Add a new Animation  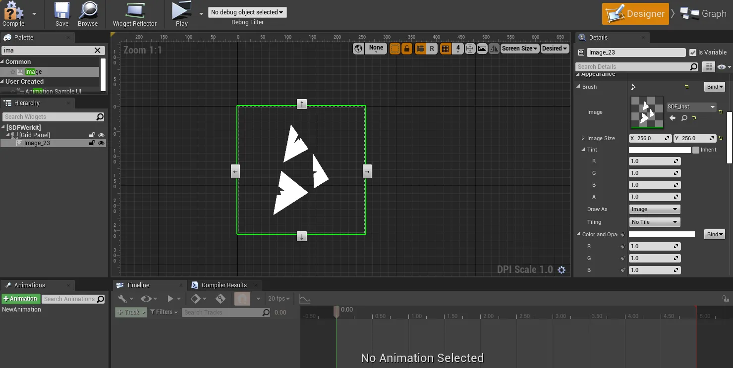20,299
